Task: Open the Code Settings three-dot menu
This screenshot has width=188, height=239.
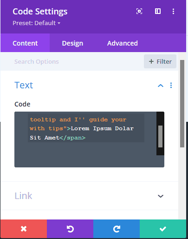Action: pyautogui.click(x=173, y=11)
